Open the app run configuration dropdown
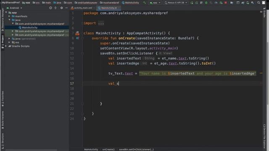 [x=155, y=3]
